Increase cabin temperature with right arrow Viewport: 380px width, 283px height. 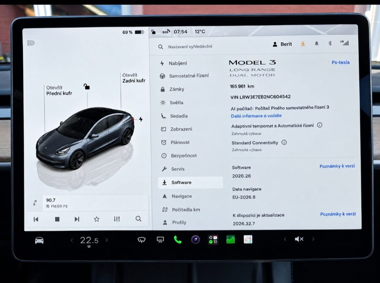pos(107,240)
